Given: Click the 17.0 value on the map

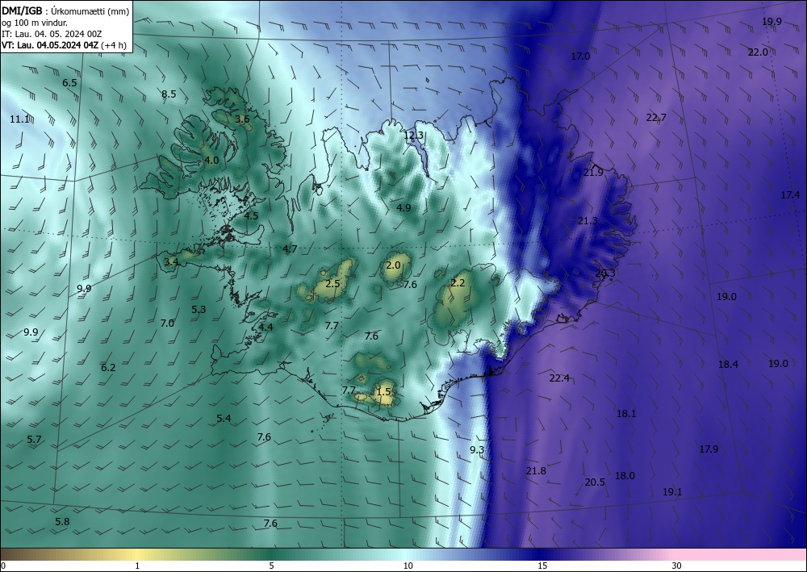Looking at the screenshot, I should click(x=580, y=56).
